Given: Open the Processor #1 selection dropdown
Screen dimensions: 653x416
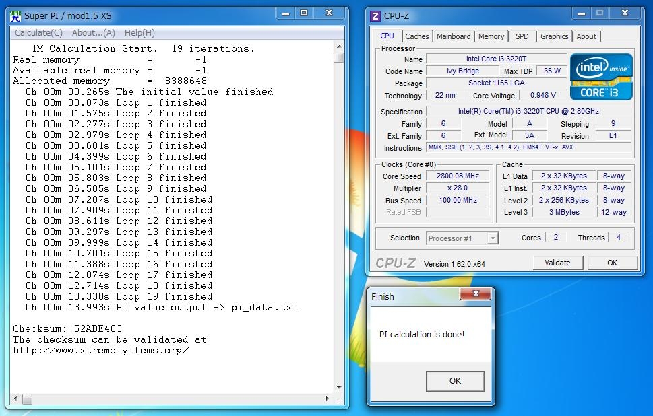Looking at the screenshot, I should pos(462,238).
